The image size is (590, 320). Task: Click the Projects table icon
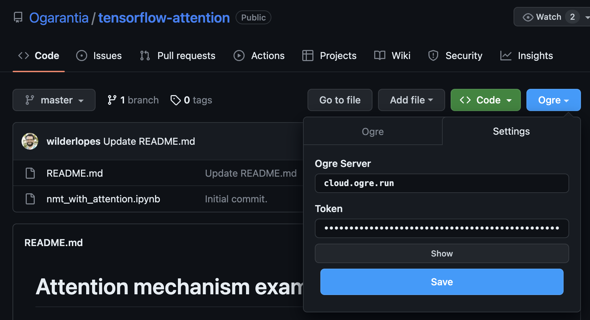[x=308, y=56]
